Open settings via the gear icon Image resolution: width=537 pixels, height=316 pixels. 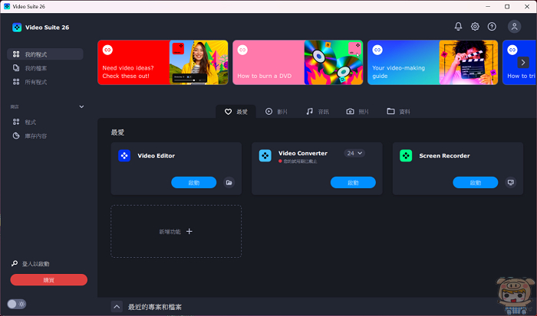coord(475,27)
